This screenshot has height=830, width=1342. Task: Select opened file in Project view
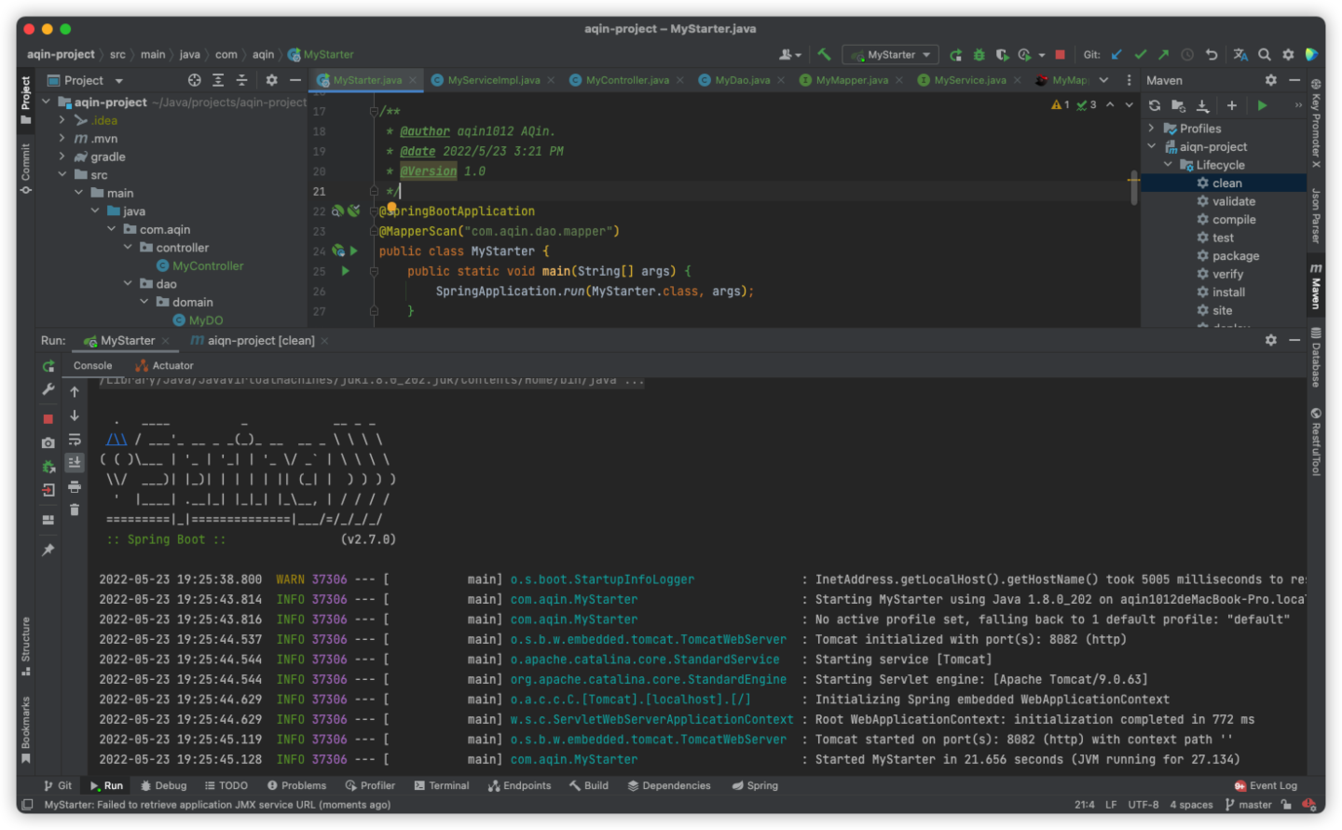194,80
